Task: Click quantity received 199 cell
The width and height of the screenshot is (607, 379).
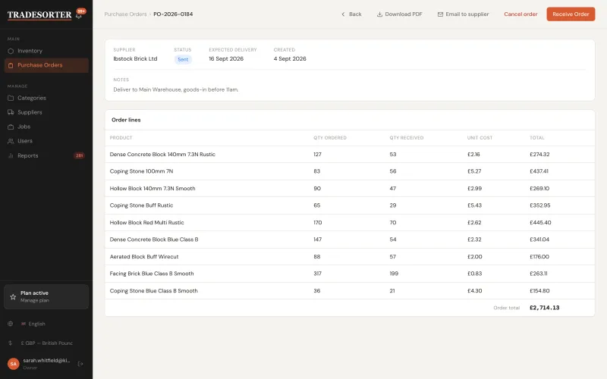Action: (x=394, y=274)
